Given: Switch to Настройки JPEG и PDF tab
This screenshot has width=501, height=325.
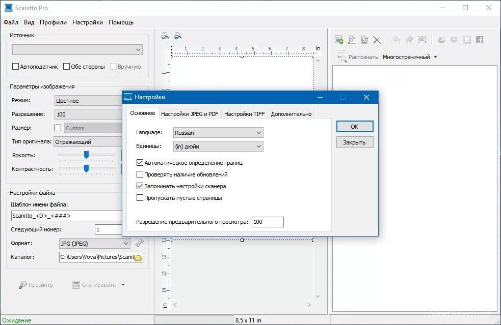Looking at the screenshot, I should click(190, 114).
